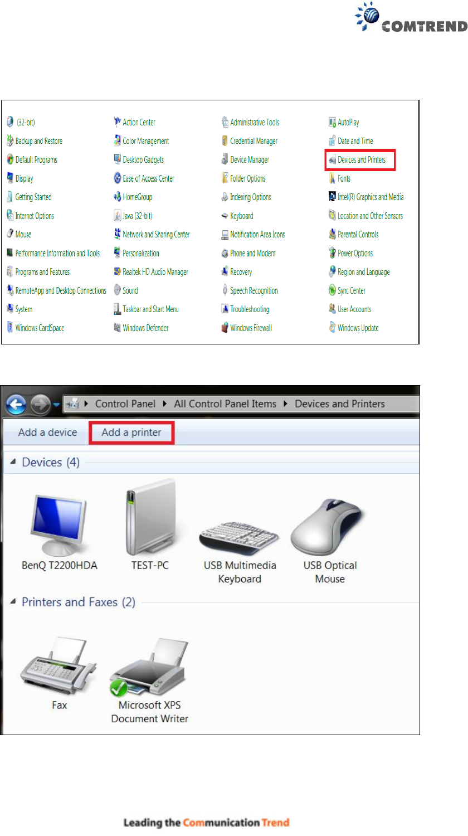468x836 pixels.
Task: Open Notification Area Icons link
Action: (x=257, y=234)
